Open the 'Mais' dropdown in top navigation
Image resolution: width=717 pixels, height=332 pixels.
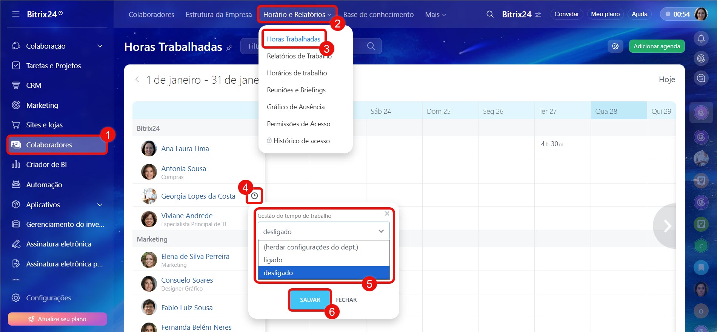click(435, 15)
